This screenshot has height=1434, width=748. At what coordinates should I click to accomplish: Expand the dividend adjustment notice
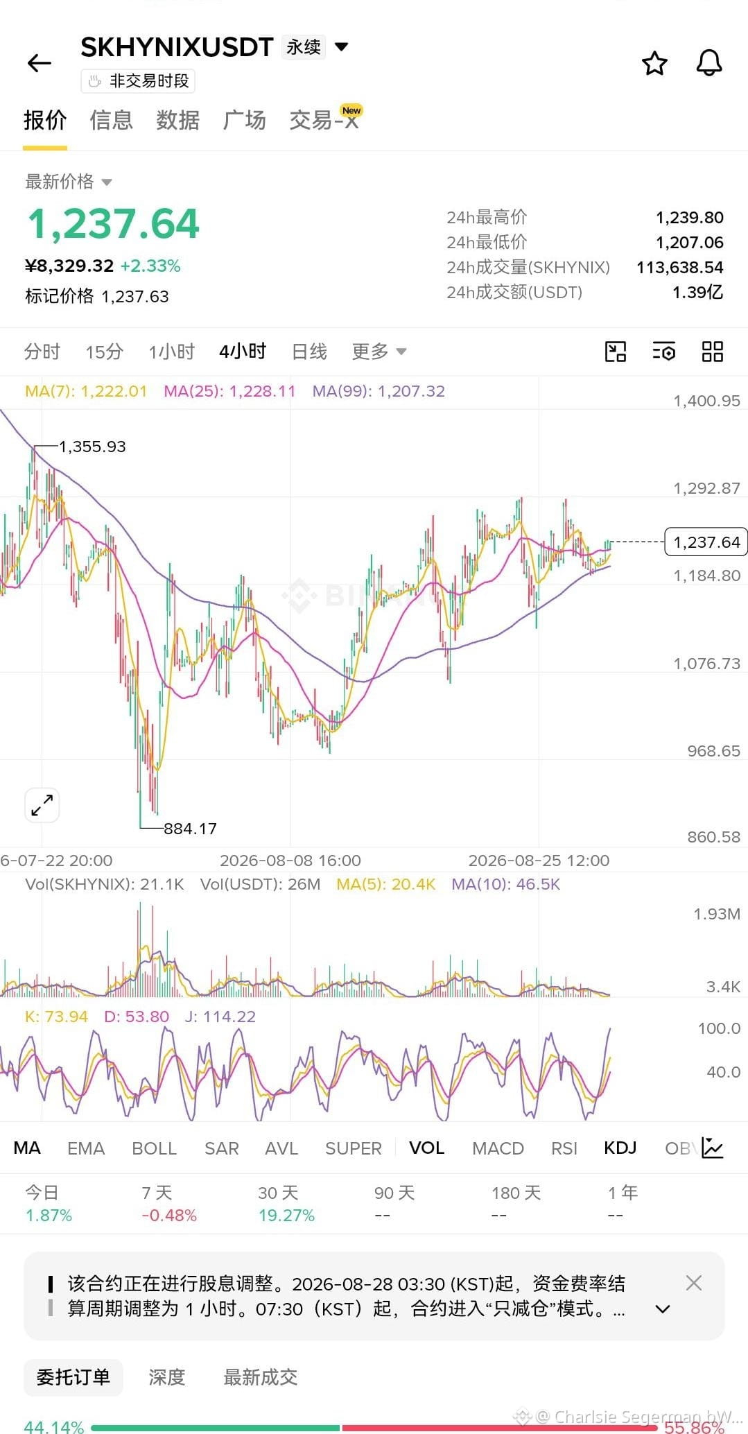coord(663,1308)
